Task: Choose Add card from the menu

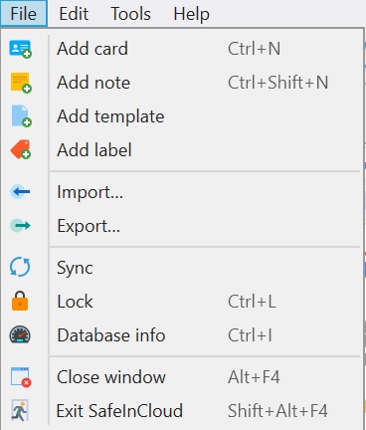Action: click(x=181, y=49)
